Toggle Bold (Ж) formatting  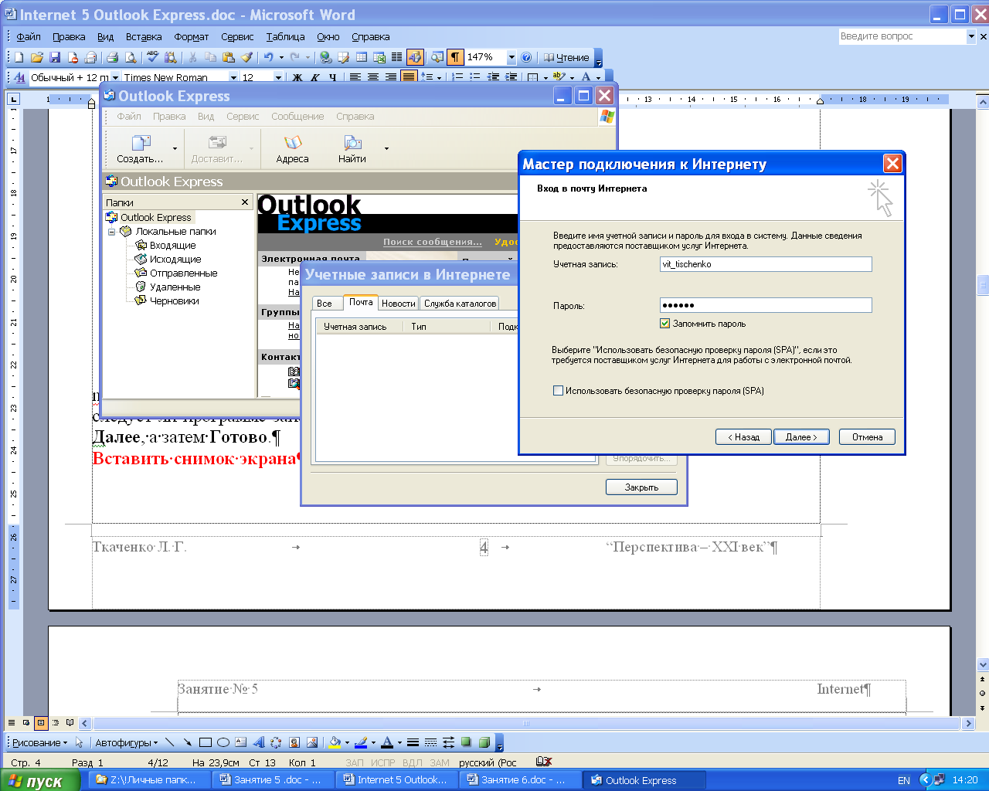click(x=297, y=77)
